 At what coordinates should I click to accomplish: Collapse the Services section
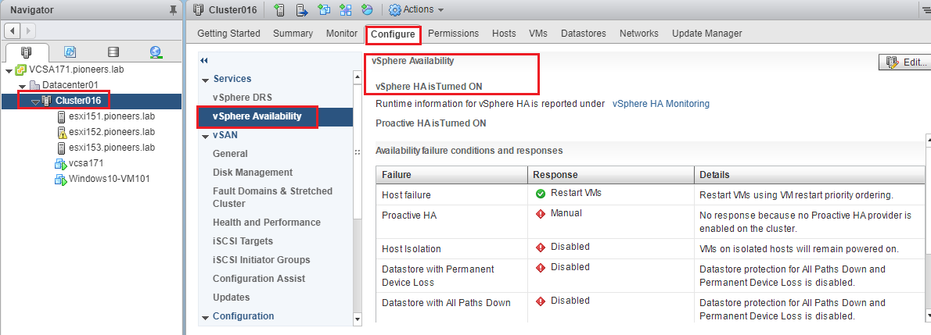(x=206, y=80)
